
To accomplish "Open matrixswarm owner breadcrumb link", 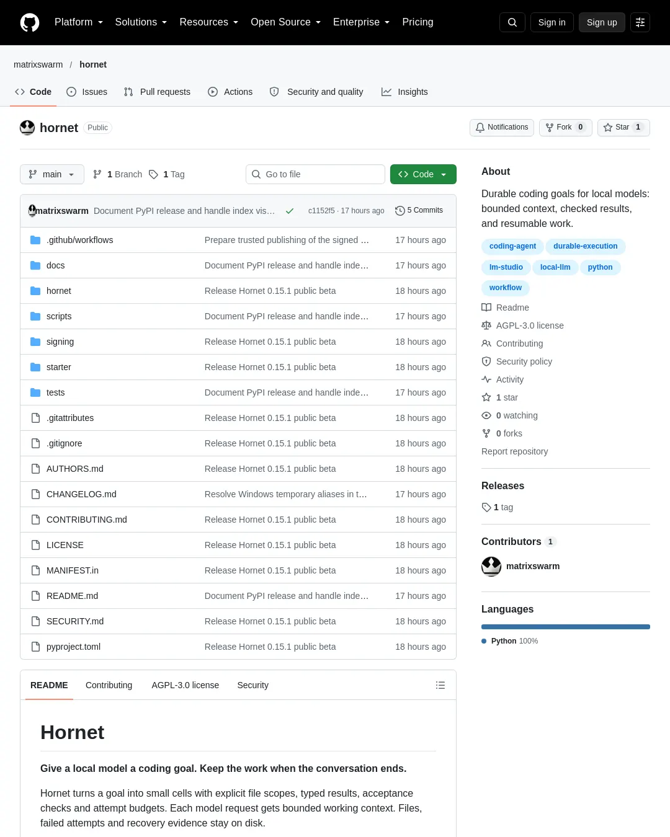I will (38, 64).
